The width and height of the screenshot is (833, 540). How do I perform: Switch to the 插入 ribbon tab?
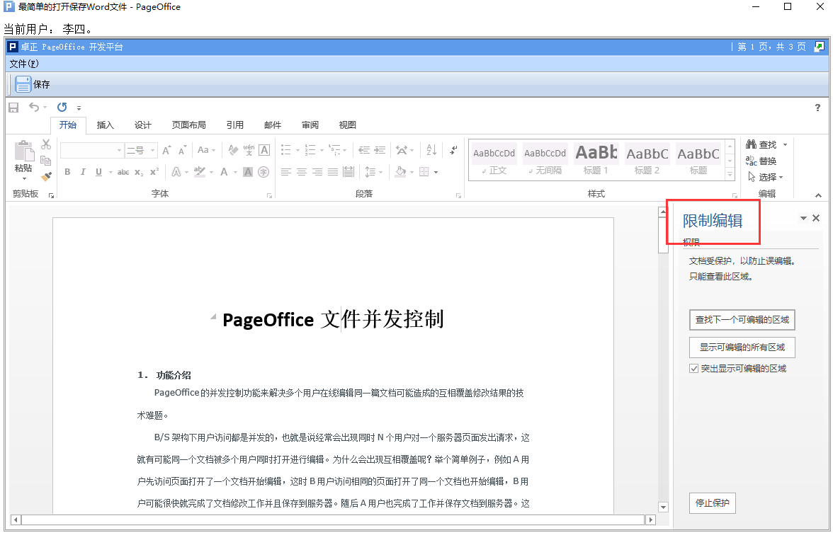(105, 125)
